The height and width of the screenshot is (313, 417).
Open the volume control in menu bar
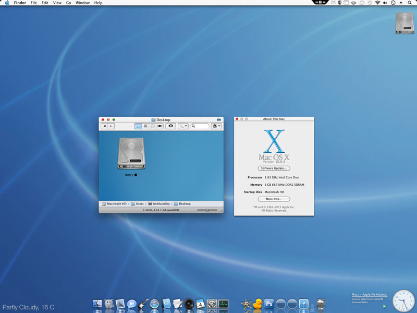point(385,3)
